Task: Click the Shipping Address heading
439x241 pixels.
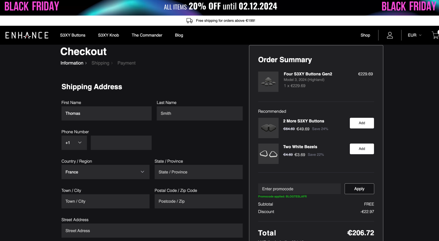Action: 92,87
